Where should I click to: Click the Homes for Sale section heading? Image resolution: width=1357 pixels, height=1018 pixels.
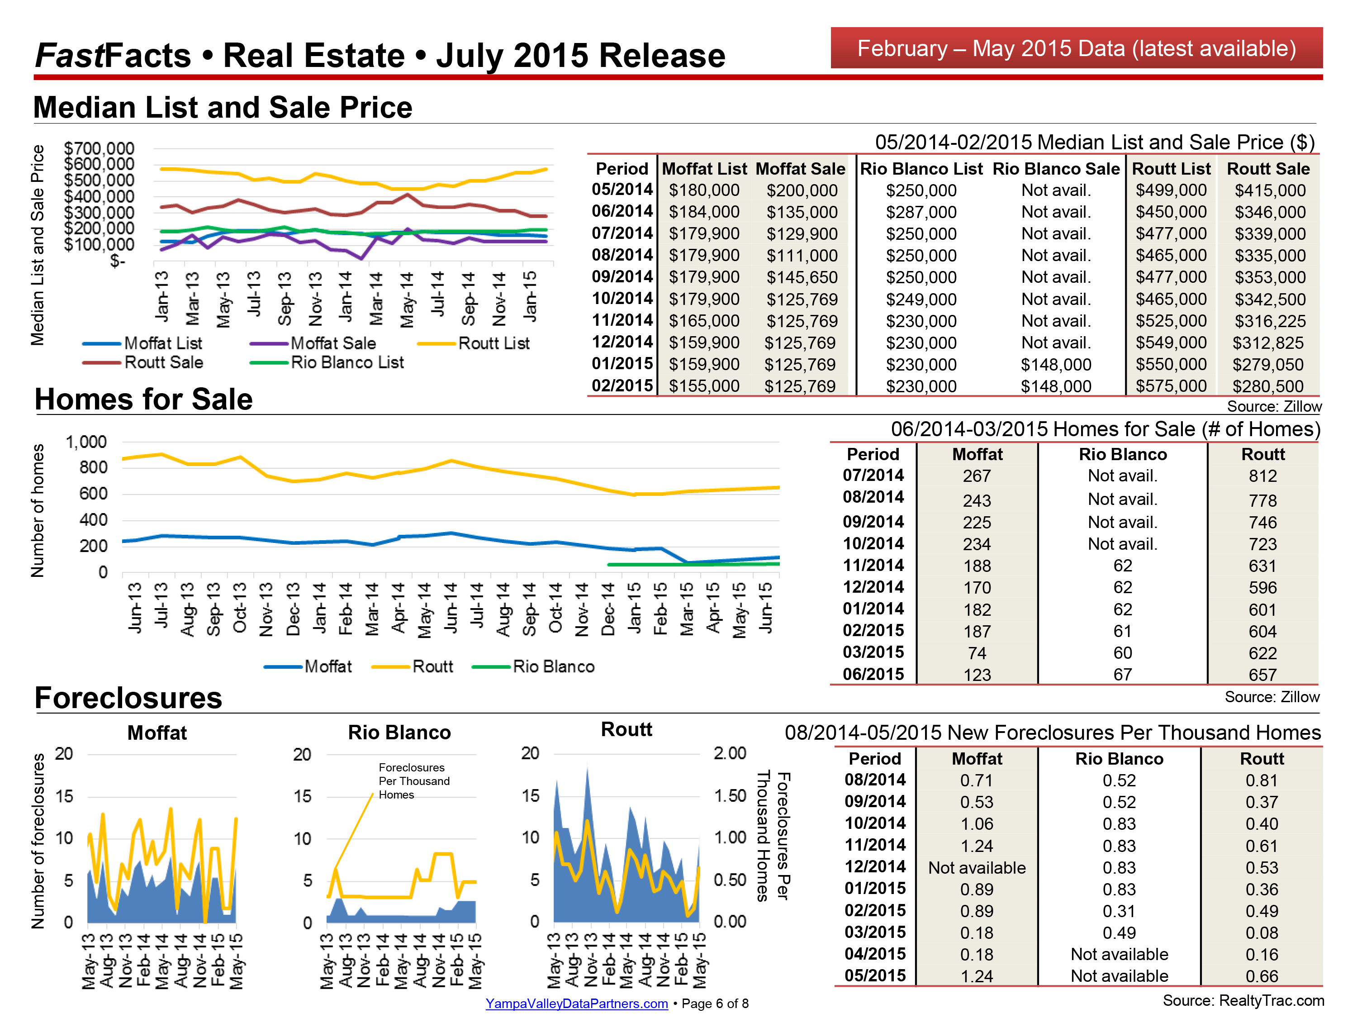(x=143, y=400)
